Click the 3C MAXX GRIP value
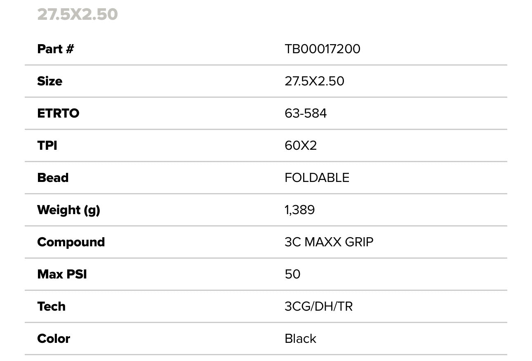The width and height of the screenshot is (532, 361). click(329, 242)
